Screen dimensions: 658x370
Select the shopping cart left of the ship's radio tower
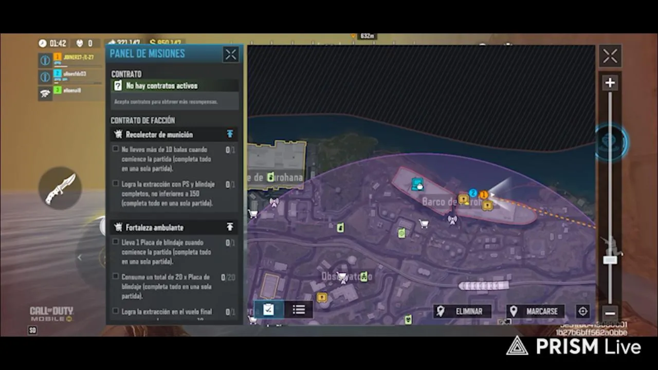coord(424,224)
